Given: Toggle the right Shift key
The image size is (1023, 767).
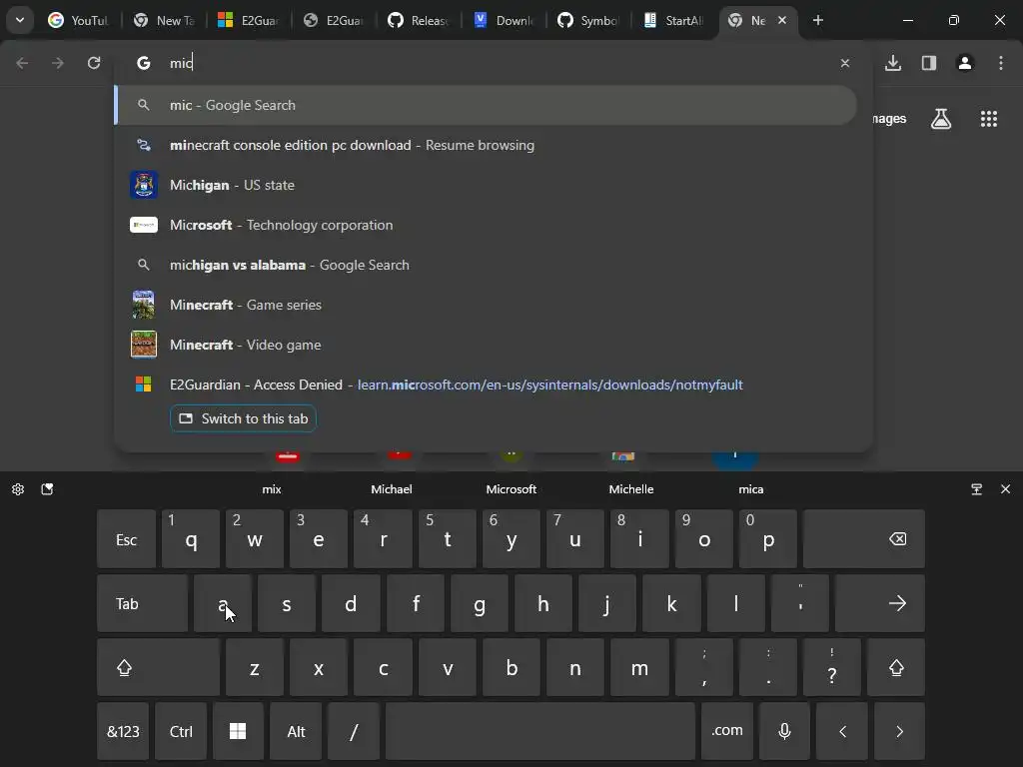Looking at the screenshot, I should click(x=896, y=667).
